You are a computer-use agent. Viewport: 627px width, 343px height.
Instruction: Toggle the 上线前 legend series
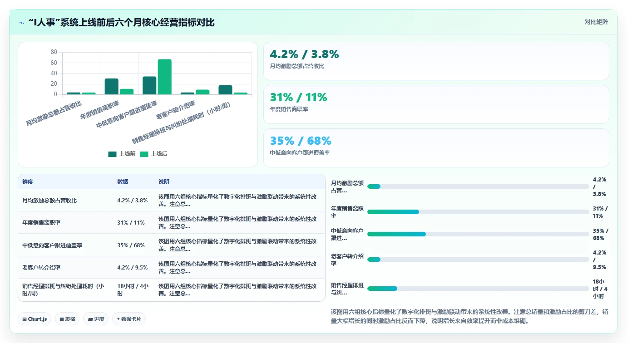122,154
